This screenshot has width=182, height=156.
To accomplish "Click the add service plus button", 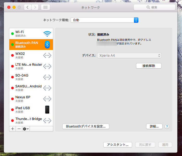I will [12, 129].
